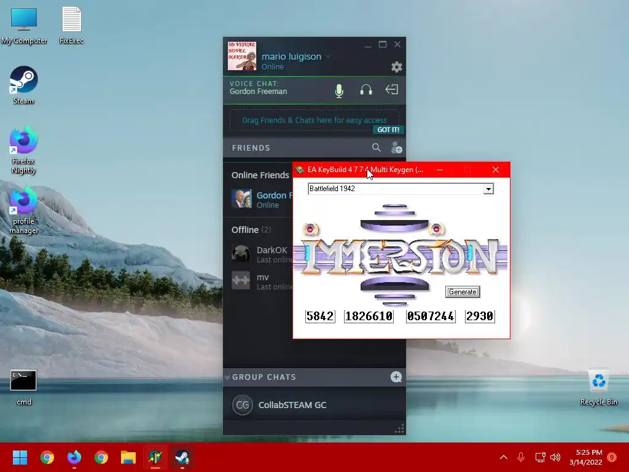
Task: Click Firefox Nightly taskbar icon
Action: click(74, 457)
